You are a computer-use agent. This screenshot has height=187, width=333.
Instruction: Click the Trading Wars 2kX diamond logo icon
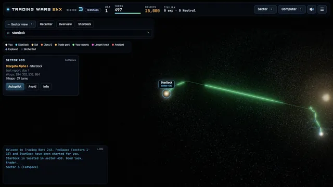[8, 9]
